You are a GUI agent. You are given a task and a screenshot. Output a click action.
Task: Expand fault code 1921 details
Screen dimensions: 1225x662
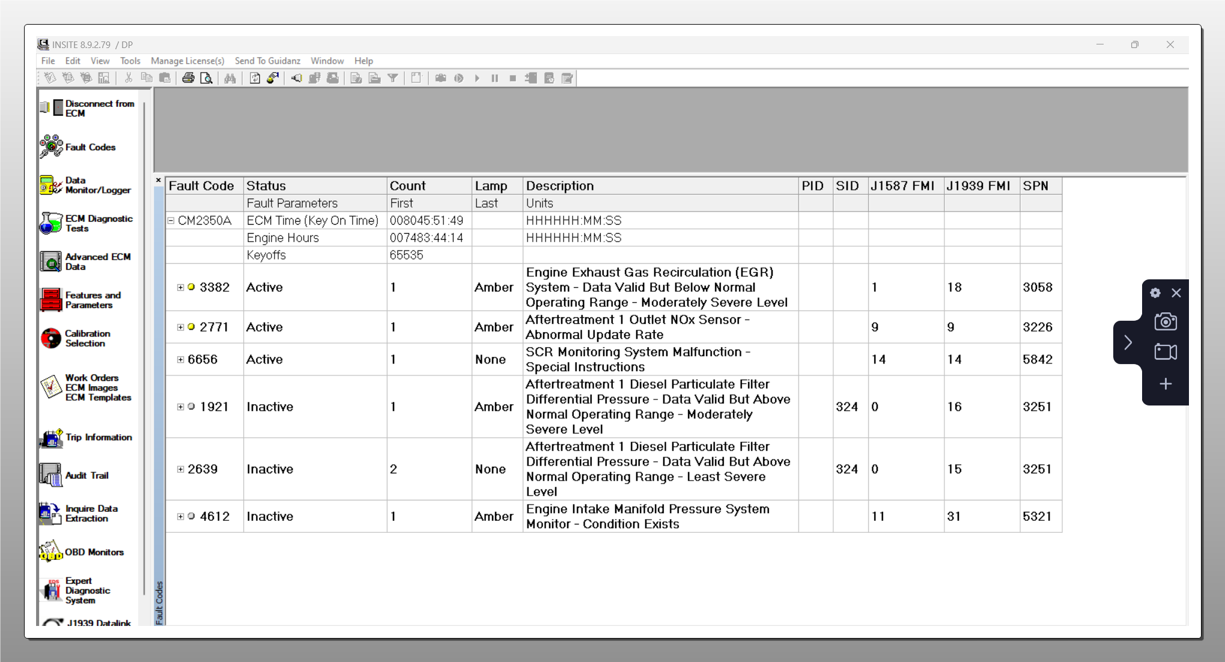(x=180, y=407)
